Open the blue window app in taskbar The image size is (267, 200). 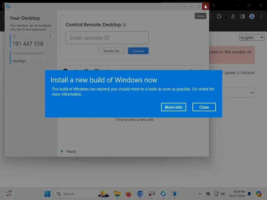pyautogui.click(x=174, y=194)
